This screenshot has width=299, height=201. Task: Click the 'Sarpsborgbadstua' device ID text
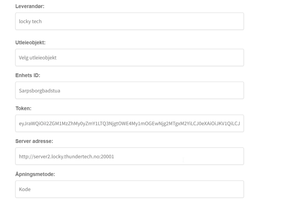[x=37, y=90]
